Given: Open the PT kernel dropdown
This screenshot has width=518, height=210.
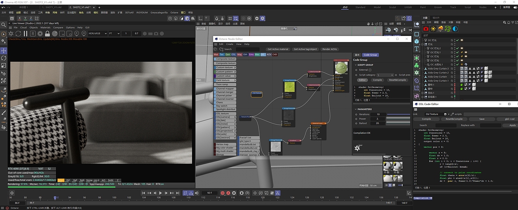Looking at the screenshot, I should click(115, 34).
